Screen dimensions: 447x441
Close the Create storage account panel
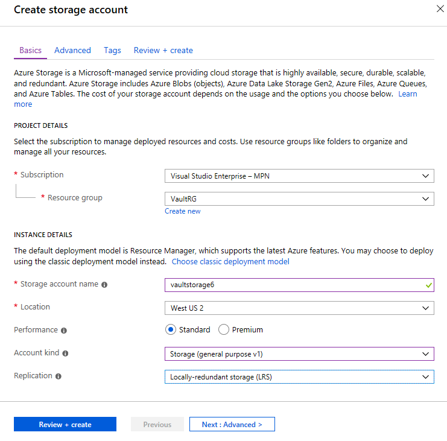tap(439, 8)
